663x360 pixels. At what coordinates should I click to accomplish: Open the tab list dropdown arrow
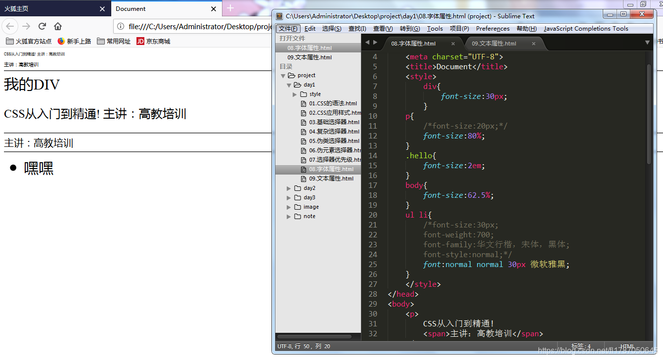pyautogui.click(x=648, y=43)
